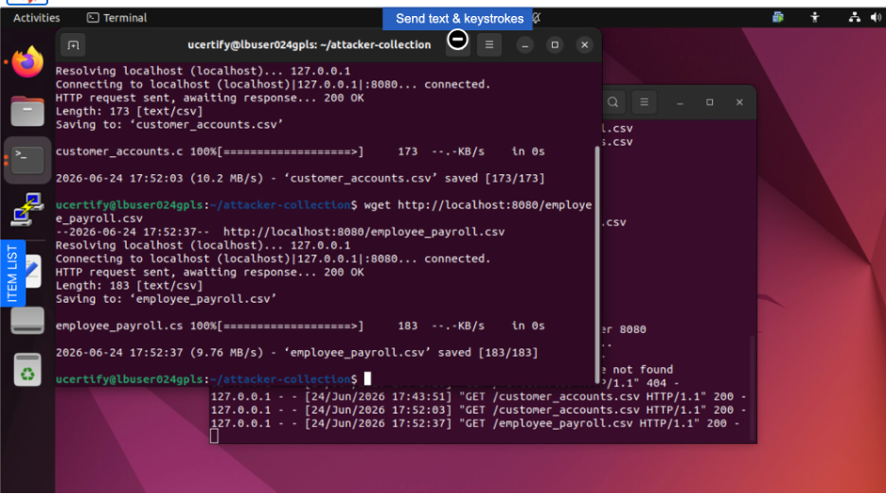The image size is (886, 494).
Task: Click the 17:43:51 GET /customer_accounts.csv log line
Action: pos(479,397)
